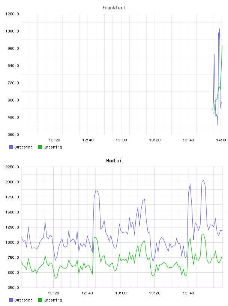Click the Frankfurt chart title
228x306 pixels.
click(114, 8)
